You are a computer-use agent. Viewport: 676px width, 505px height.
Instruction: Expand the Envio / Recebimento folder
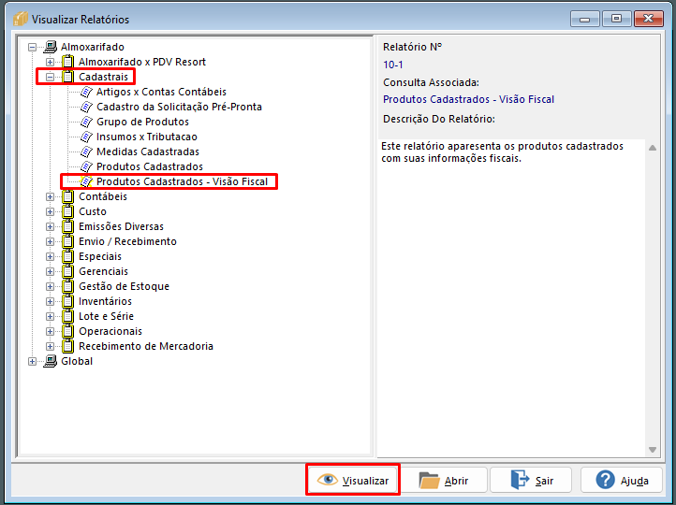[x=50, y=241]
